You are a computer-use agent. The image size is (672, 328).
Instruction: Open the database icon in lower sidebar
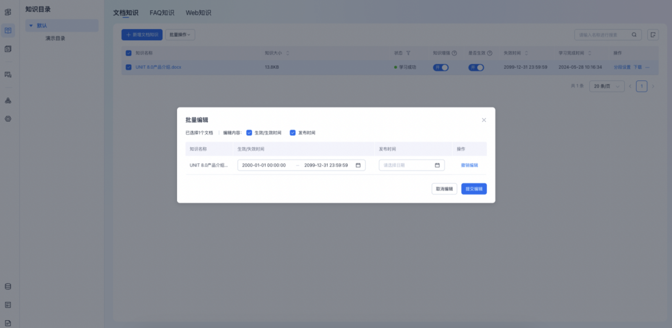[x=8, y=286]
